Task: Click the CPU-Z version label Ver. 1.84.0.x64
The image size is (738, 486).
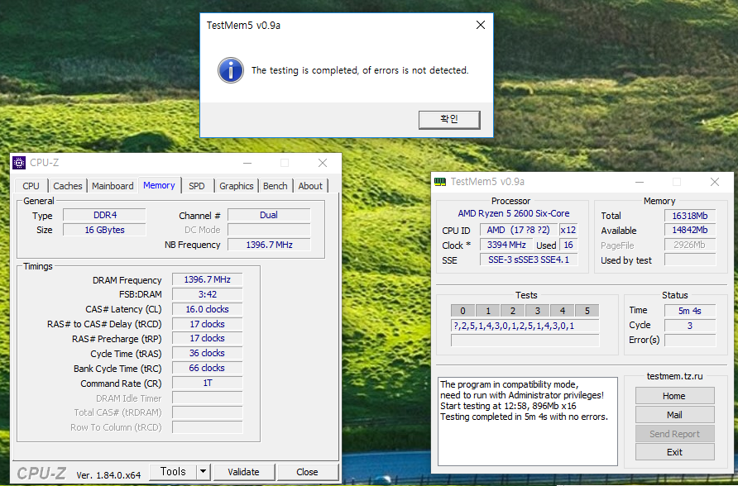Action: tap(108, 475)
